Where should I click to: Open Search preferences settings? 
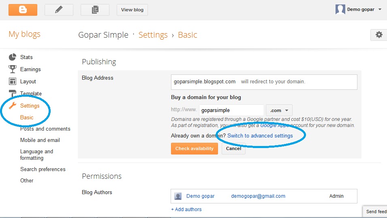coord(43,169)
